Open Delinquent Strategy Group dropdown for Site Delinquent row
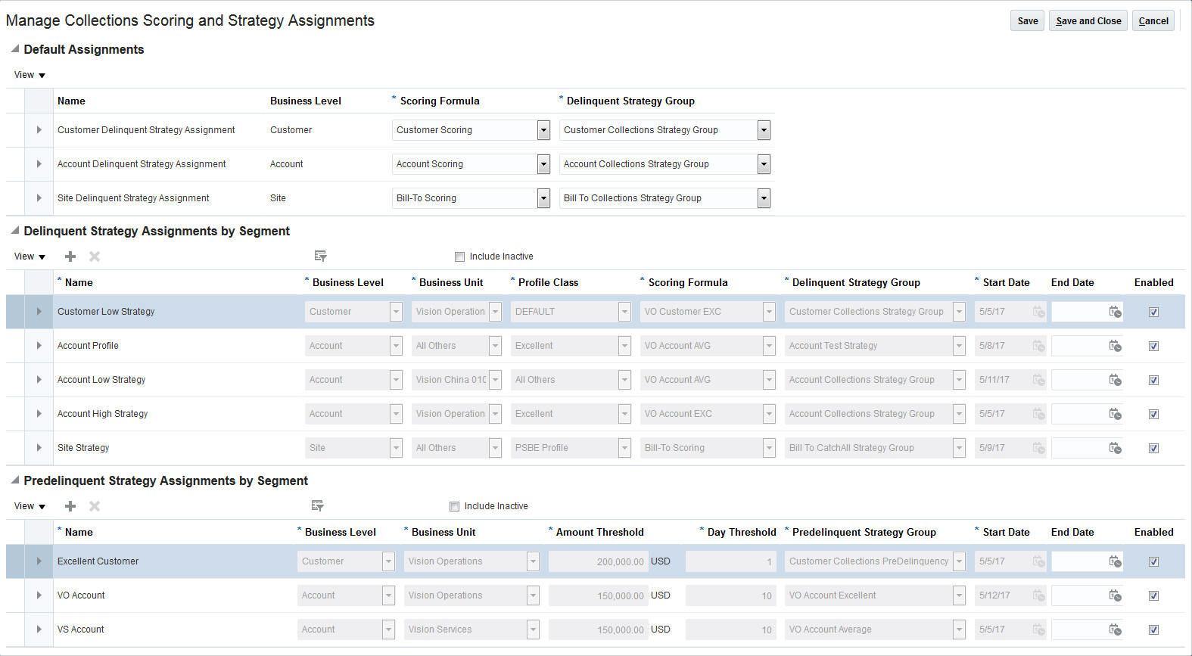This screenshot has height=656, width=1192. coord(764,198)
